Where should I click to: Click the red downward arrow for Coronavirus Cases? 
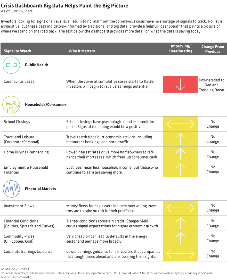pyautogui.click(x=180, y=84)
